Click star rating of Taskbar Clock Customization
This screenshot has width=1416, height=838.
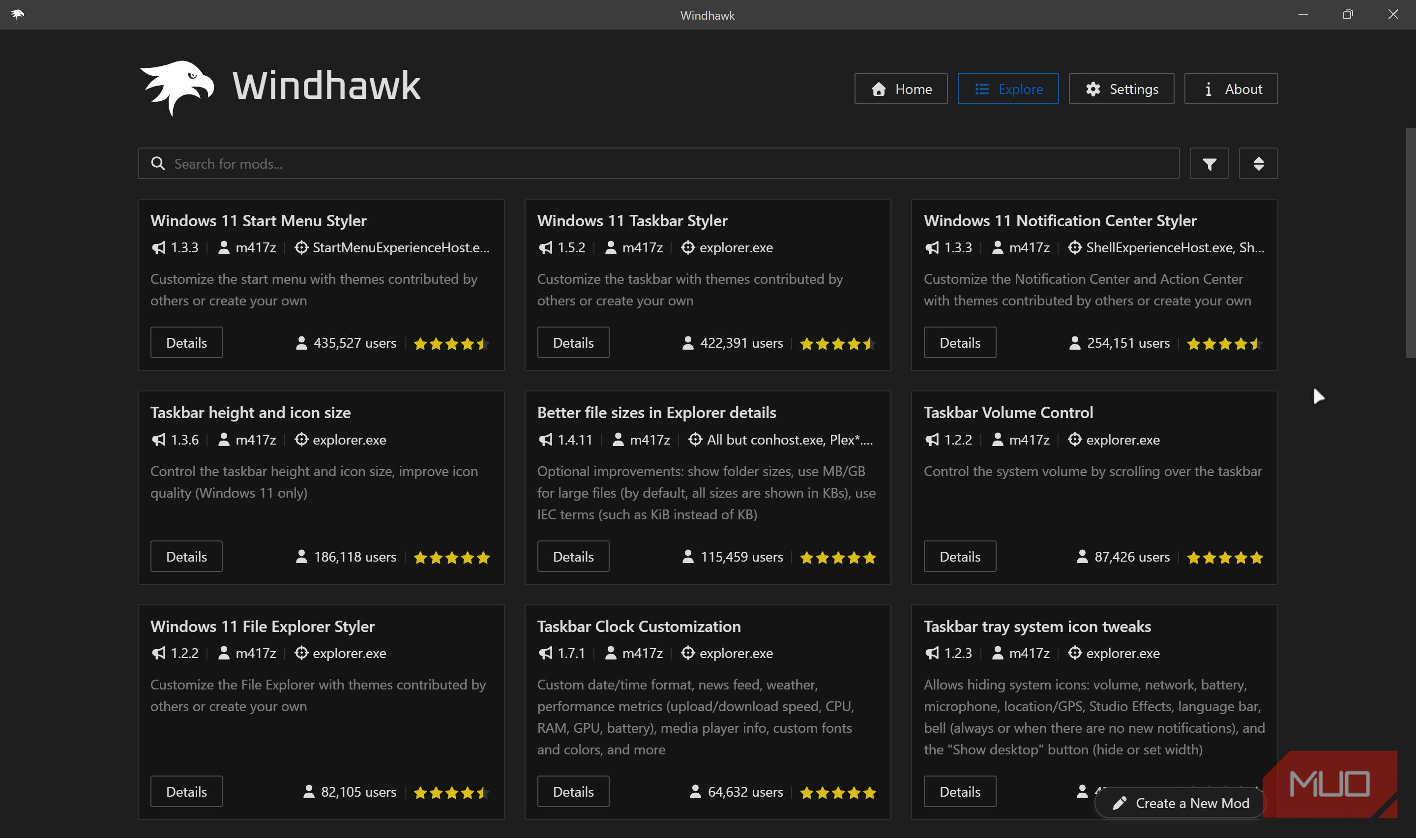[x=838, y=792]
